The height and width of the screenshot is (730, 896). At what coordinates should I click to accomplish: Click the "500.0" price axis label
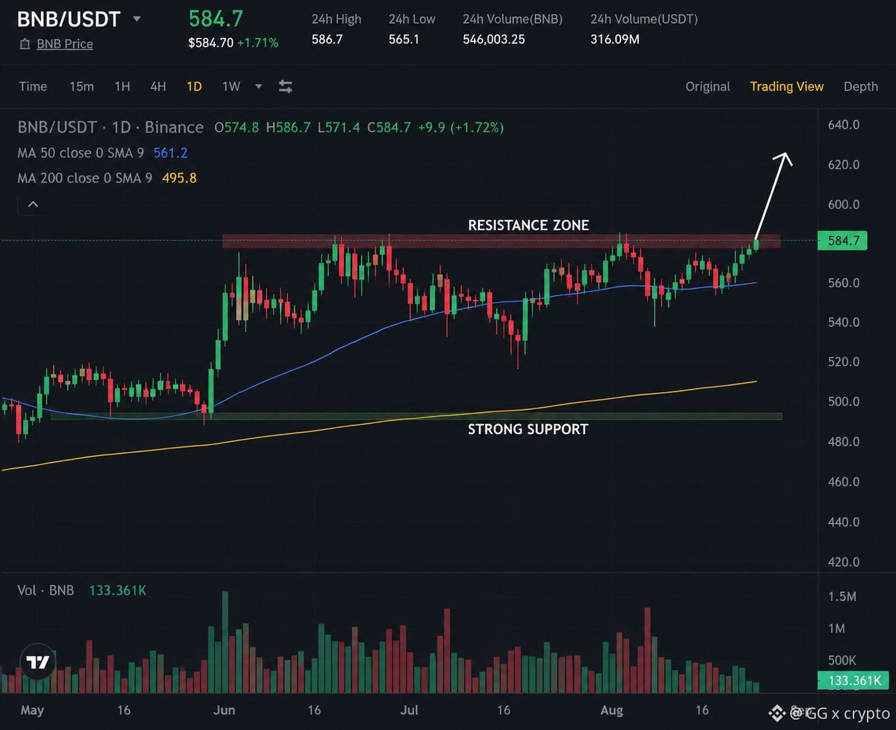[x=844, y=402]
